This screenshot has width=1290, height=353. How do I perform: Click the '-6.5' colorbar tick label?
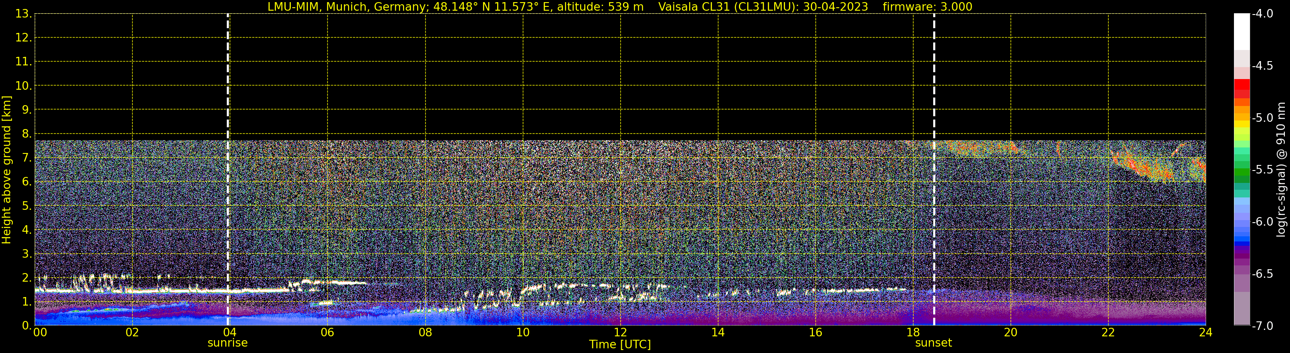pyautogui.click(x=1262, y=274)
